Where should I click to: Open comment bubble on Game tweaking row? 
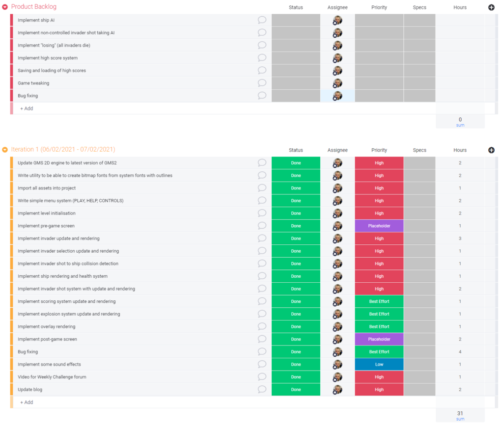tap(262, 83)
